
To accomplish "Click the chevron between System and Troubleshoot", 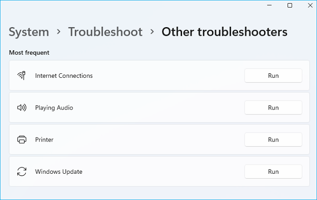I will (x=59, y=32).
